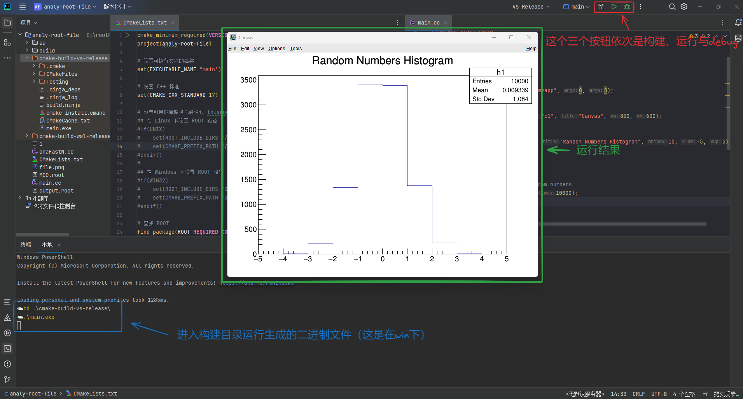Open the Git branch icon in sidebar
Viewport: 743px width, 399px height.
(x=7, y=379)
